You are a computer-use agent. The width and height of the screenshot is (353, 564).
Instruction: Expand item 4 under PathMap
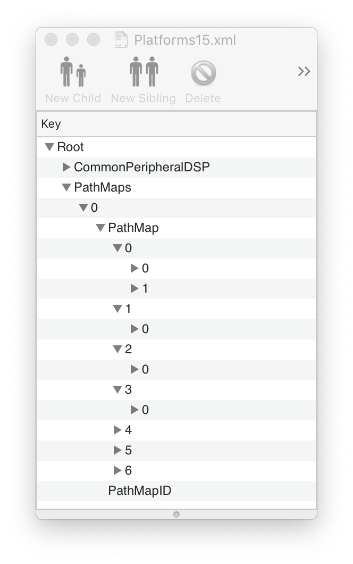click(x=117, y=430)
